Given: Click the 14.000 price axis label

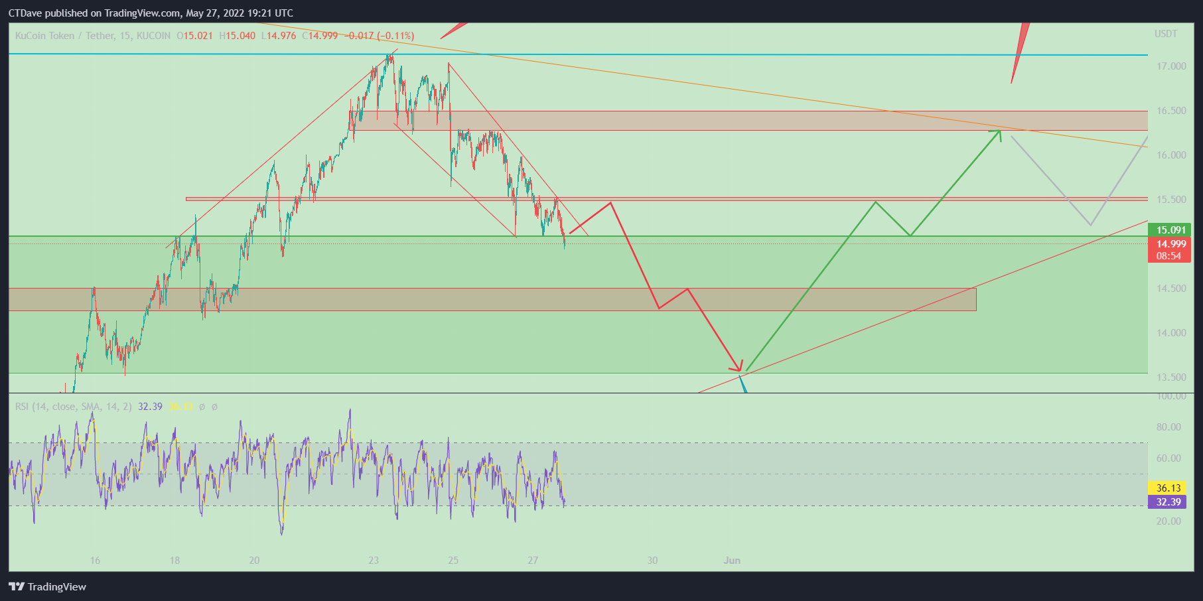Looking at the screenshot, I should point(1171,333).
